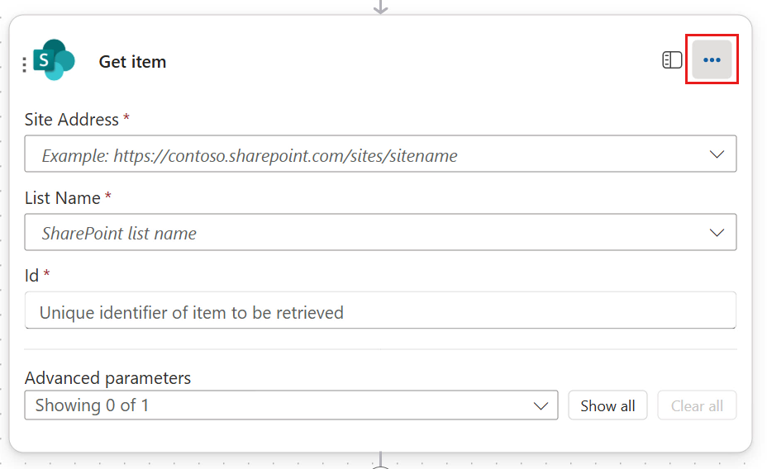The image size is (767, 469).
Task: Click the arrow connector above the card
Action: tap(380, 7)
